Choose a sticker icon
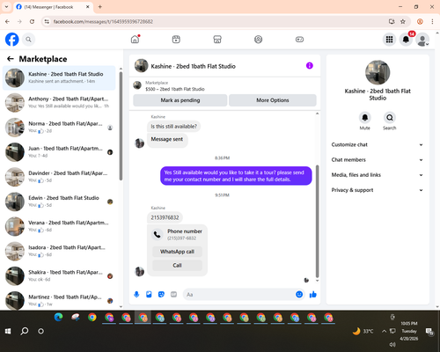440x352 pixels. click(x=161, y=294)
